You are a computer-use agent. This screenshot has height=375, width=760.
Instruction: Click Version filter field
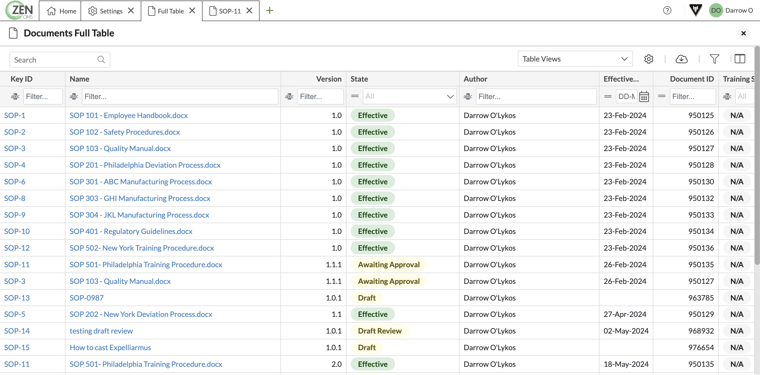[x=320, y=96]
